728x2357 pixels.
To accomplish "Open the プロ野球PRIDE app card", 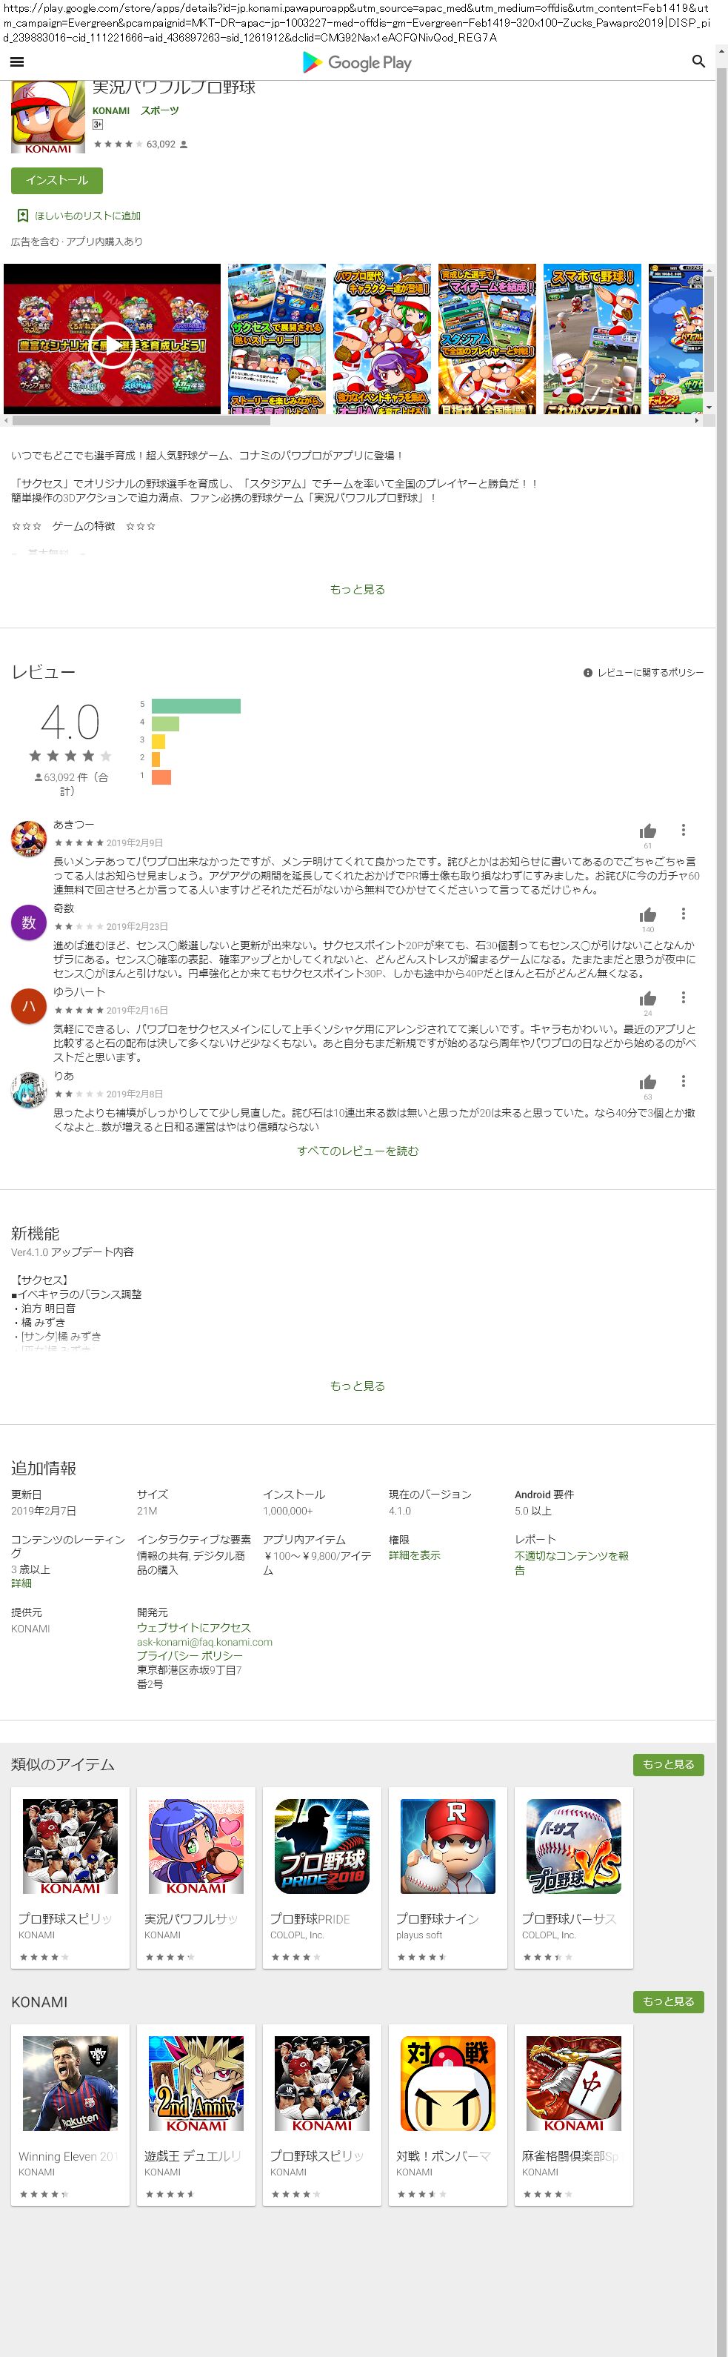I will [322, 1878].
